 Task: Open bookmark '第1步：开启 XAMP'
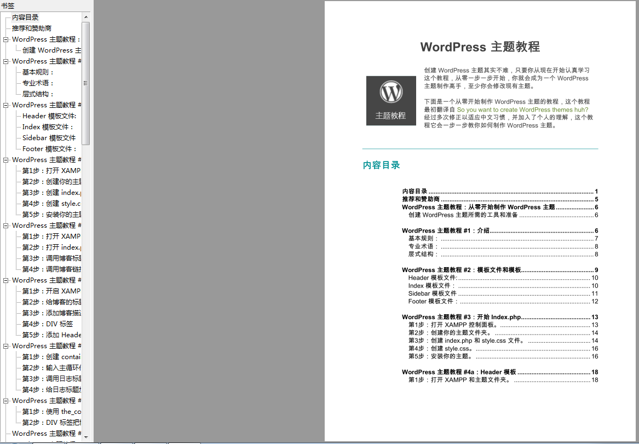tap(52, 291)
